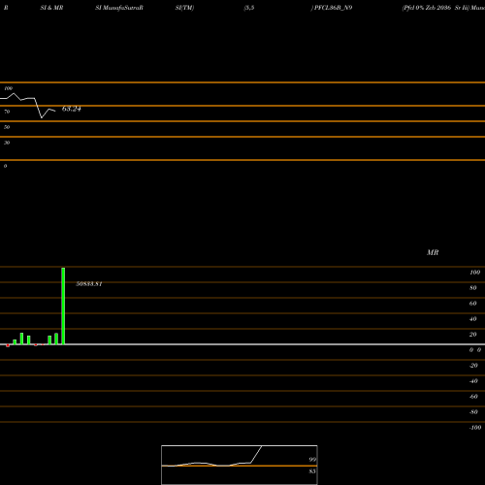Click the tallest green MR bar
Viewport: 485px width, 485px height.
point(63,306)
